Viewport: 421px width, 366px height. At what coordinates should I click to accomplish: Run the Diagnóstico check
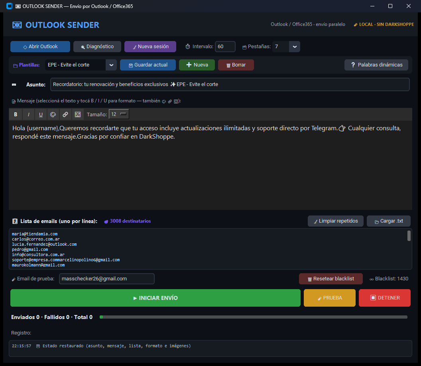(x=97, y=47)
